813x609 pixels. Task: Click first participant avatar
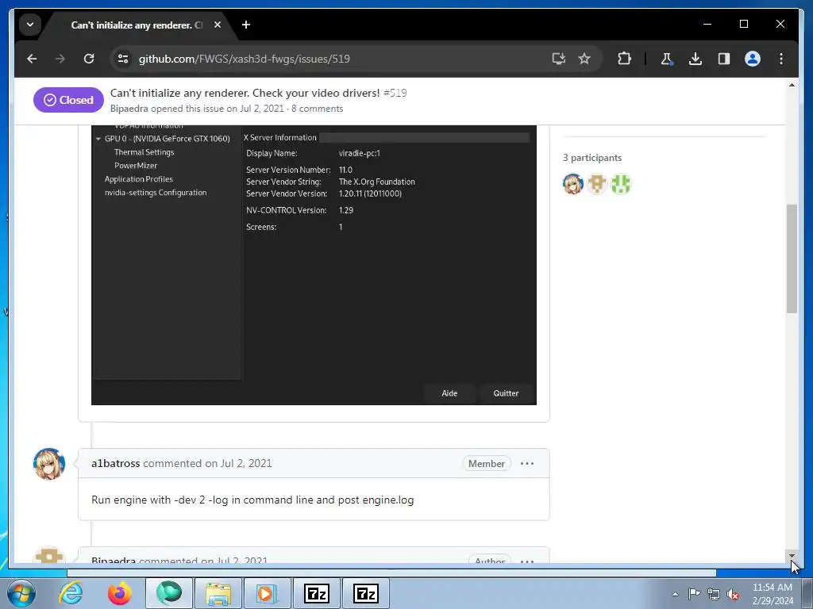[573, 184]
